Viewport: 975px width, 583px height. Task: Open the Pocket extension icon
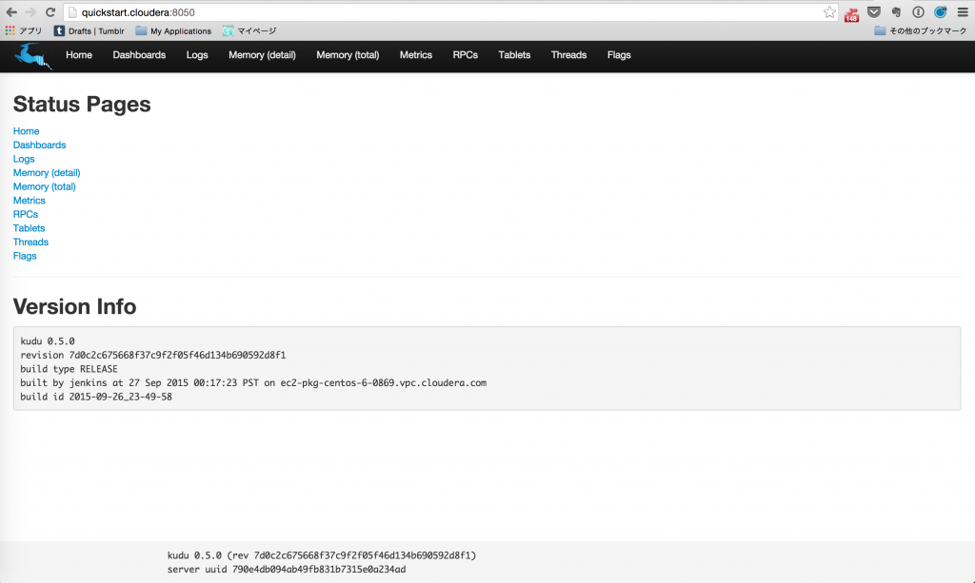(874, 11)
